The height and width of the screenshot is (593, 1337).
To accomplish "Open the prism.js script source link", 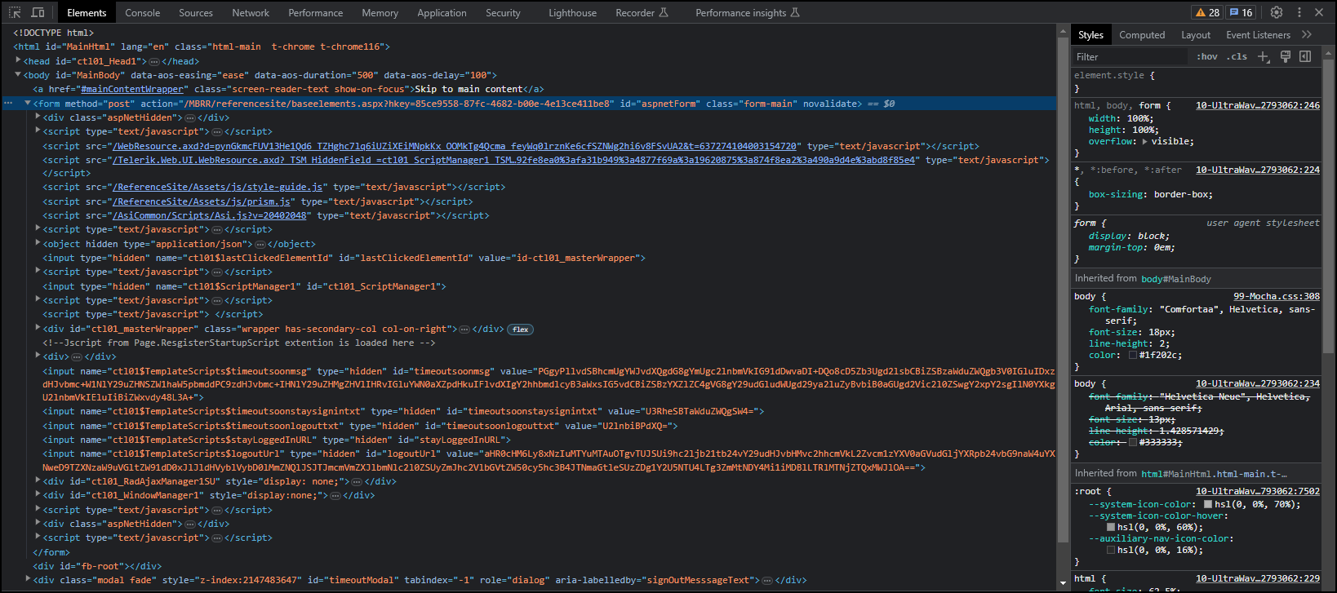I will click(x=202, y=201).
